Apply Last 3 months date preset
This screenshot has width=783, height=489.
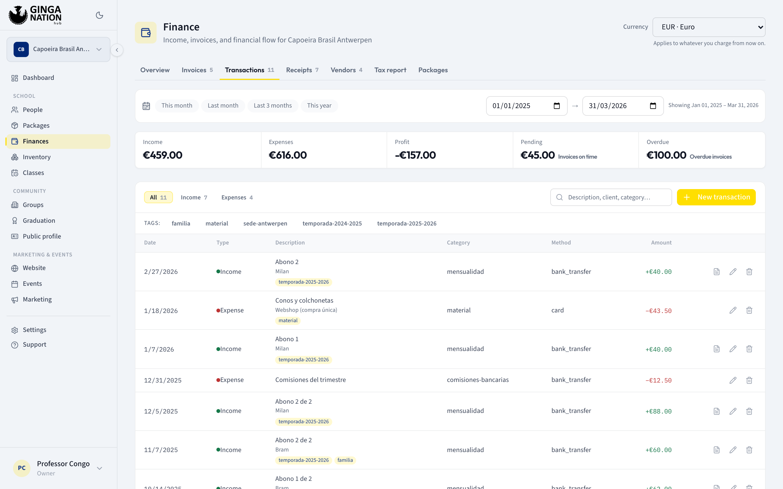pos(272,106)
